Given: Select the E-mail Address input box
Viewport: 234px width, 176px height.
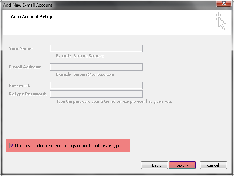Looking at the screenshot, I should 96,67.
